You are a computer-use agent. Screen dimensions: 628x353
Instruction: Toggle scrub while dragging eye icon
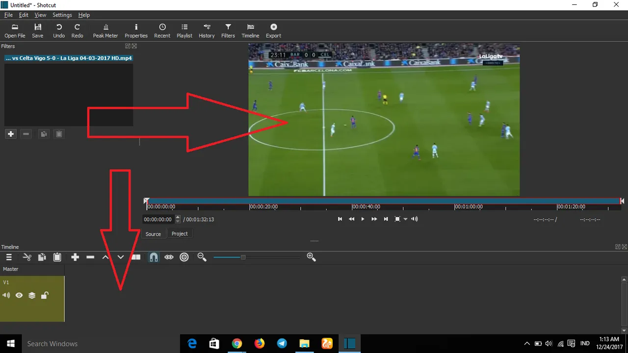point(169,257)
